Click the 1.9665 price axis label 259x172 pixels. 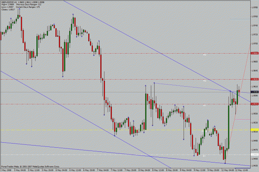point(254,61)
